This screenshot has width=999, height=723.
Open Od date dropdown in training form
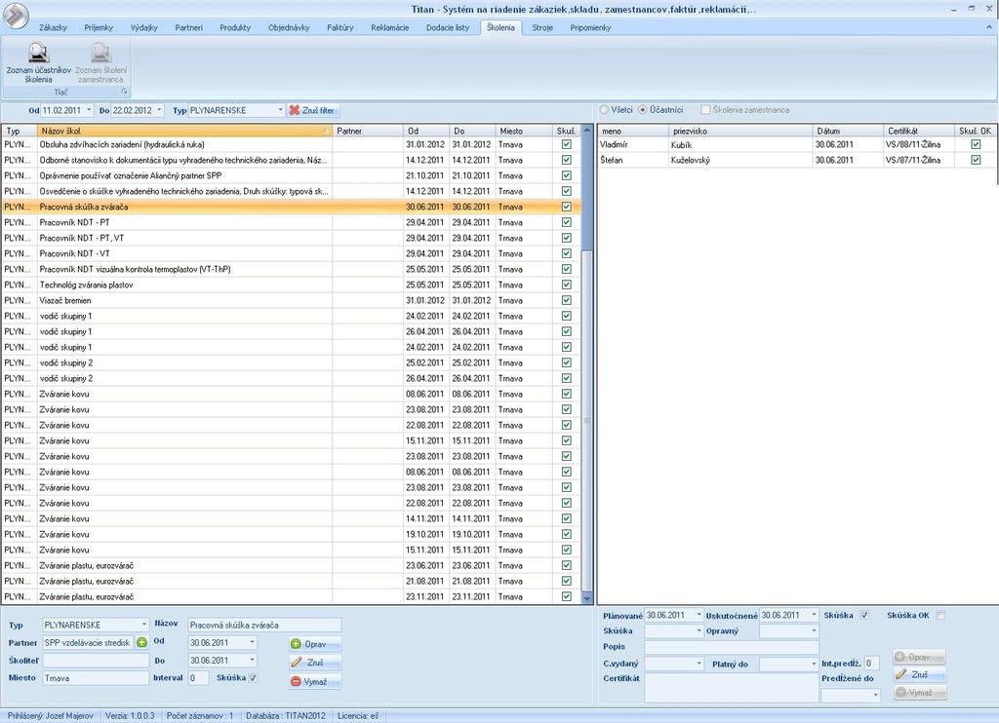(253, 643)
